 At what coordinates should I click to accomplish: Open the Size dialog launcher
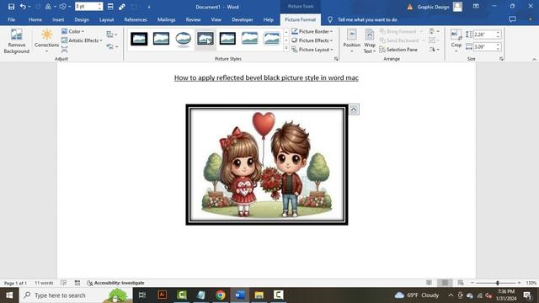tap(502, 59)
